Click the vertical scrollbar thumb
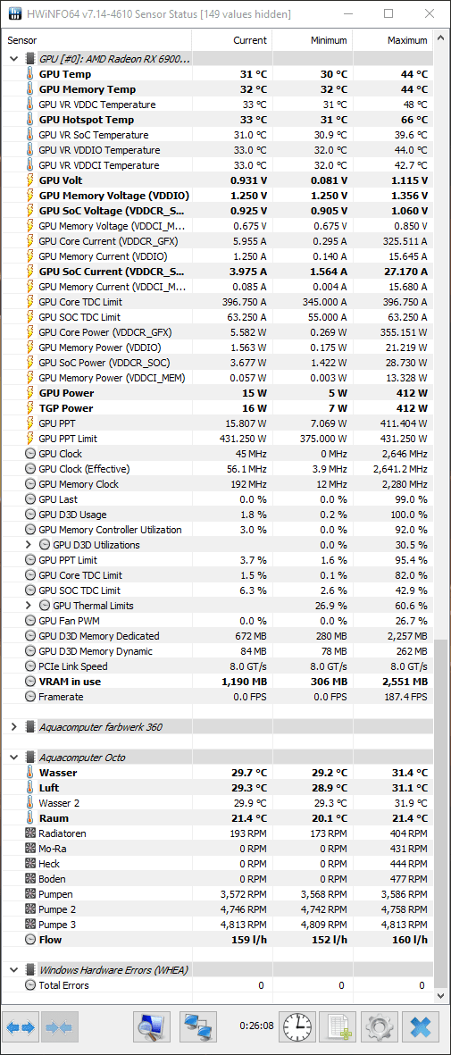This screenshot has width=451, height=1055. (441, 817)
